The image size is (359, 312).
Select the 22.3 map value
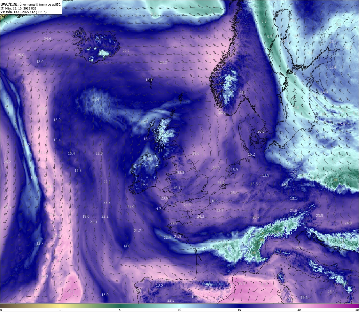tap(107, 182)
